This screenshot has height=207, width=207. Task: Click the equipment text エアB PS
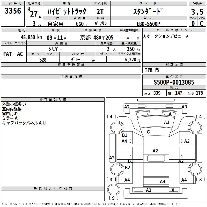(152, 70)
